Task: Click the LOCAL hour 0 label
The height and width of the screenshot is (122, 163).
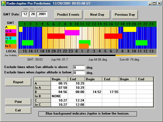Action: point(77,51)
